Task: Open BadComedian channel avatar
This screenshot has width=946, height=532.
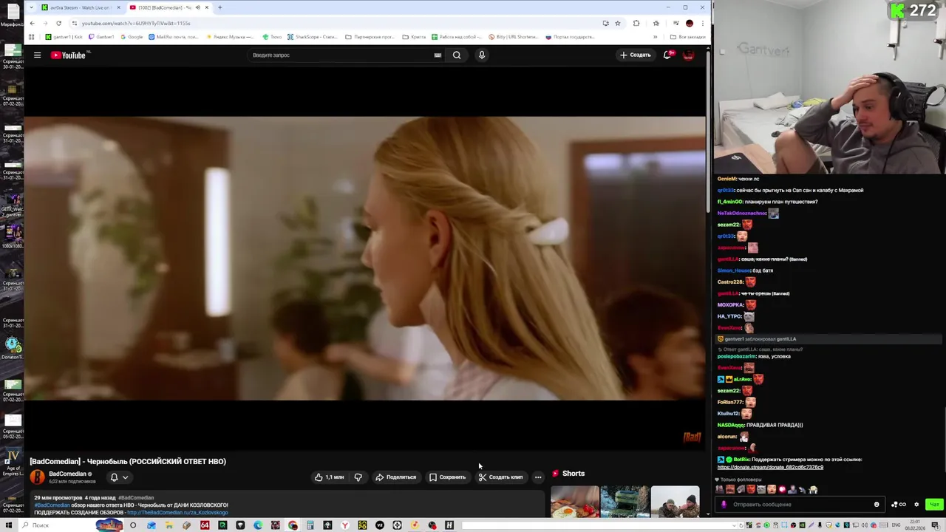Action: point(37,477)
